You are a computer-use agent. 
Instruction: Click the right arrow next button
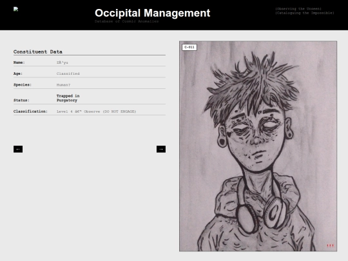(161, 149)
